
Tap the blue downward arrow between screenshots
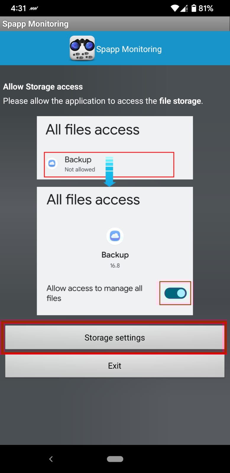click(x=109, y=171)
